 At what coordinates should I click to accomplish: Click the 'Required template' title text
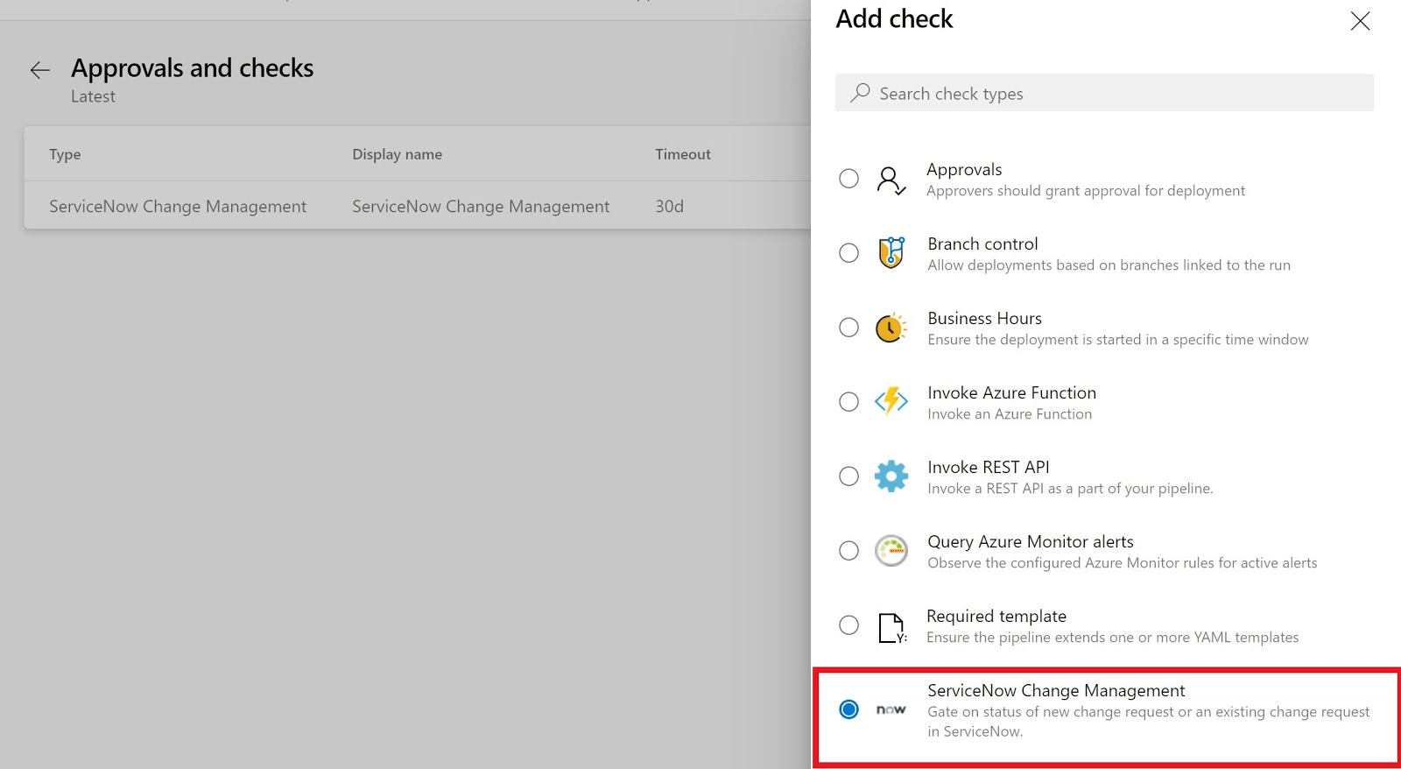996,616
